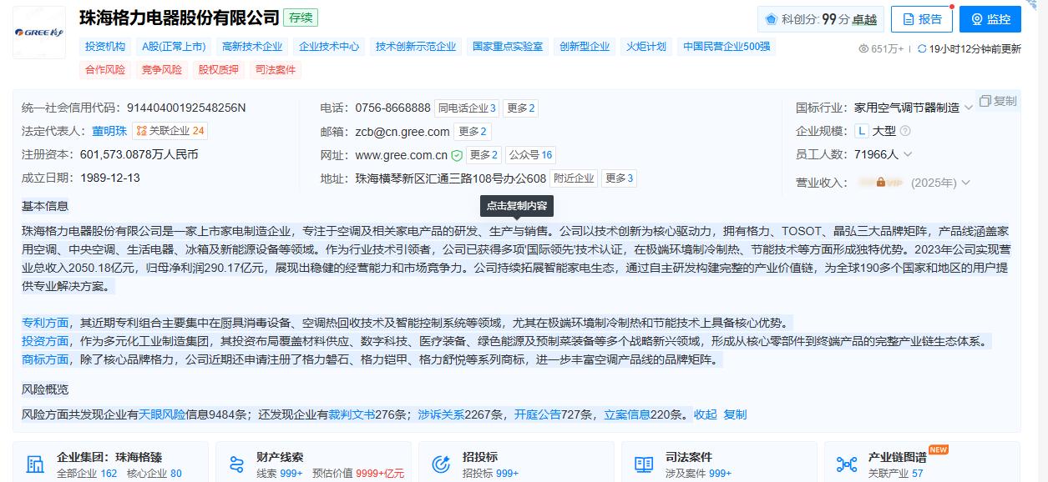This screenshot has height=482, width=1048.
Task: Click the refresh update icon near 19小时12分钟前更新
Action: click(x=922, y=49)
